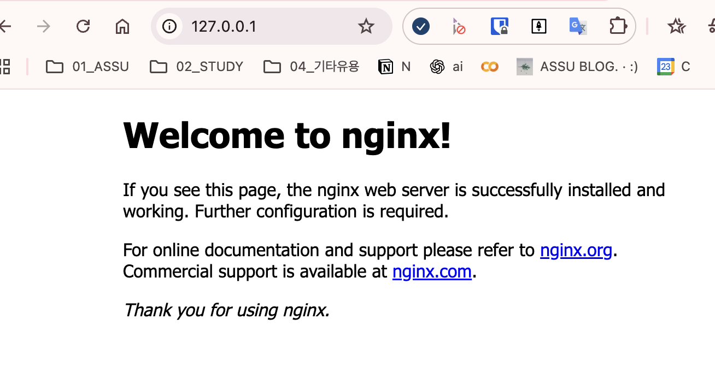This screenshot has width=715, height=366.
Task: Click the blue checkmark extension icon
Action: coord(420,26)
